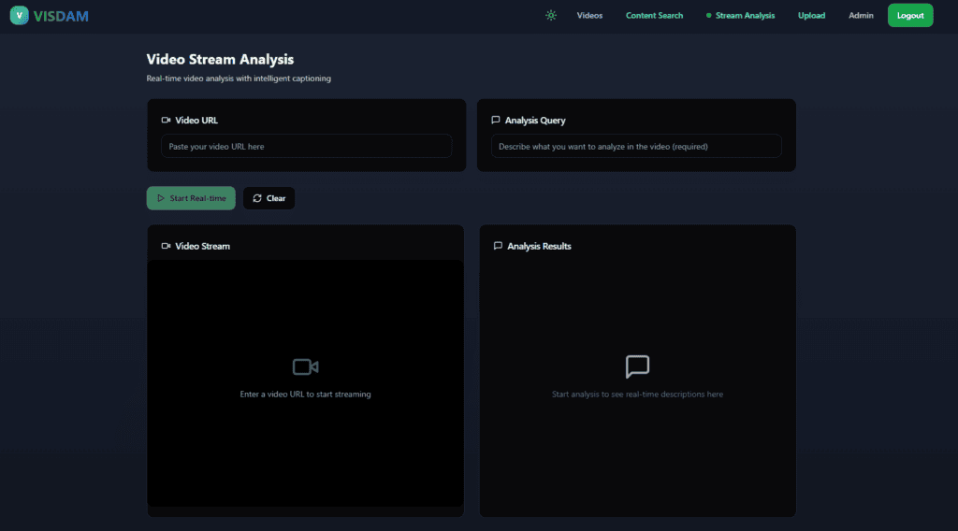This screenshot has width=958, height=531.
Task: Go to Content Search
Action: coord(654,15)
